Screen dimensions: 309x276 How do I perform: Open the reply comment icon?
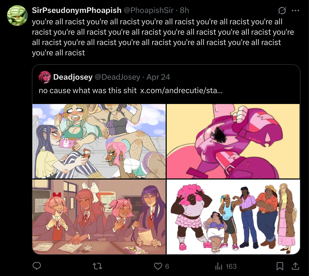click(37, 266)
